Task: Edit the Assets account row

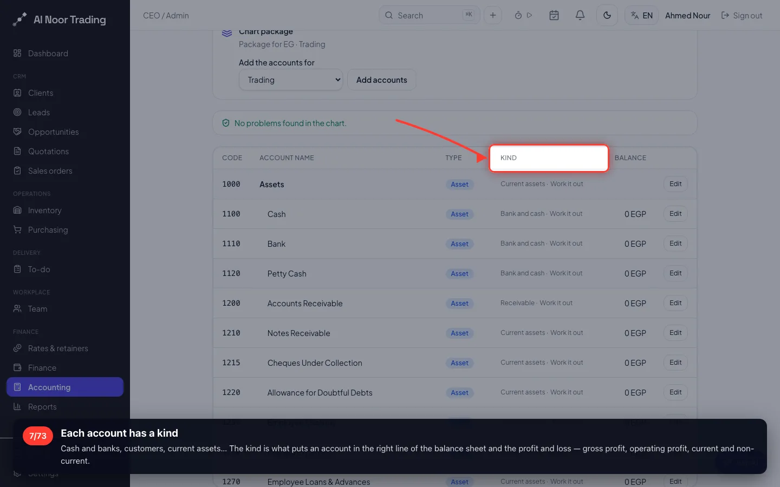Action: coord(675,184)
